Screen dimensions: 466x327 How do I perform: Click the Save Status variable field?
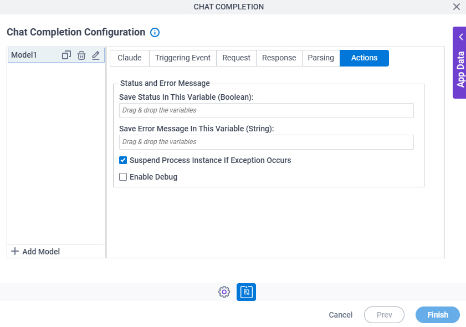tap(267, 111)
